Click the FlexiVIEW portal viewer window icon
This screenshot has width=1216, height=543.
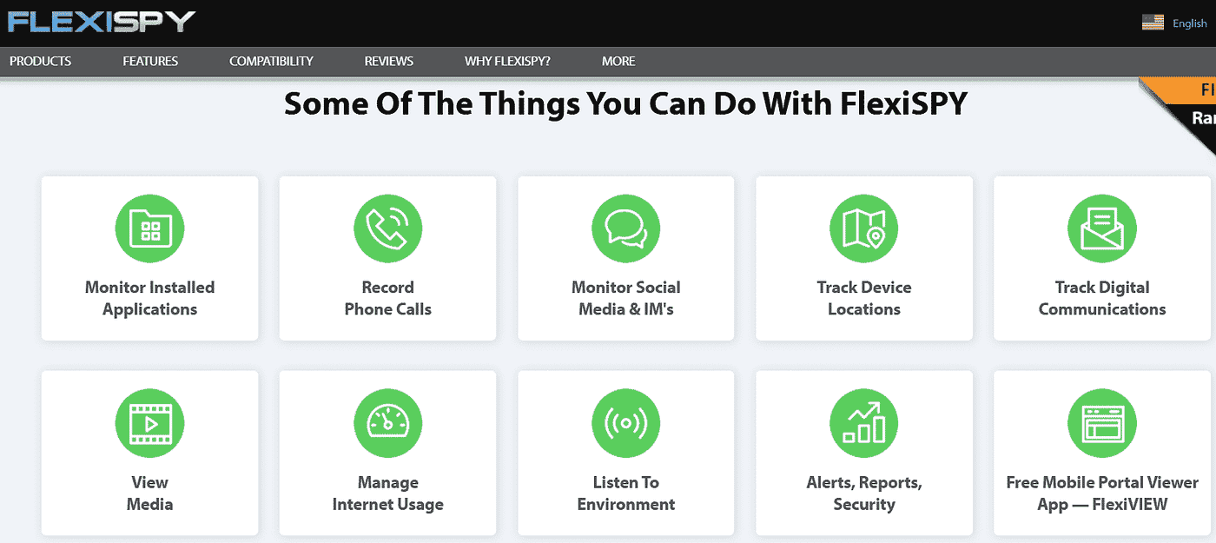click(1102, 424)
